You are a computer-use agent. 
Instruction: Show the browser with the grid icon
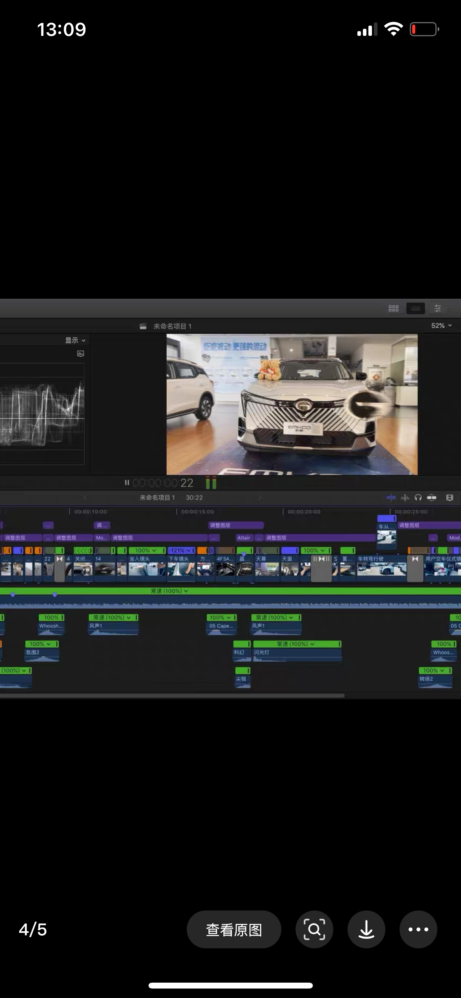[x=393, y=309]
